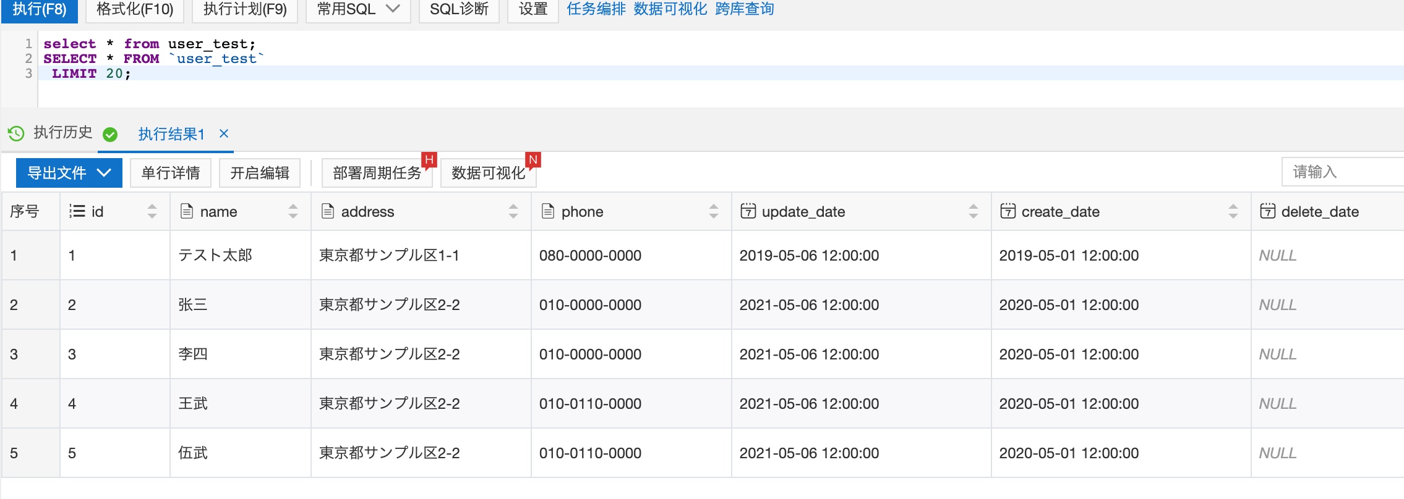Viewport: 1404px width, 499px height.
Task: Select the 执行结果1 tab
Action: click(171, 134)
